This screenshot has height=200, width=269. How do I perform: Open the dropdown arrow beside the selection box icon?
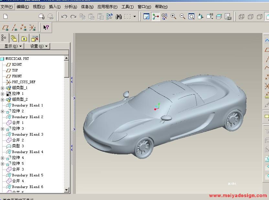(x=135, y=17)
